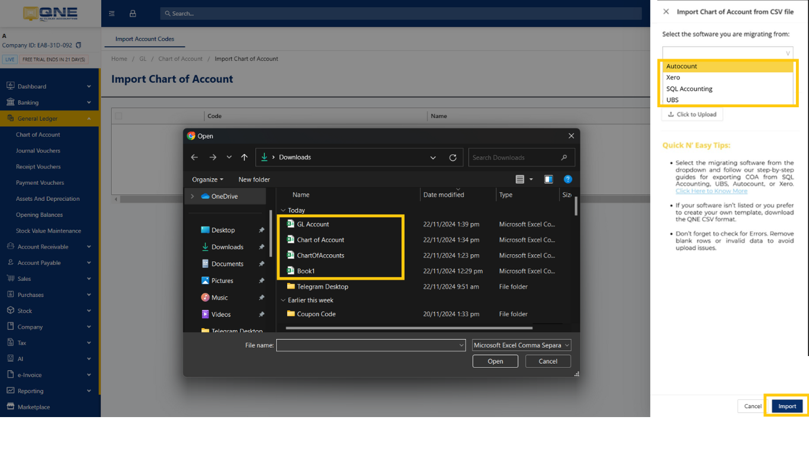Sort files by the Name column

[x=301, y=195]
